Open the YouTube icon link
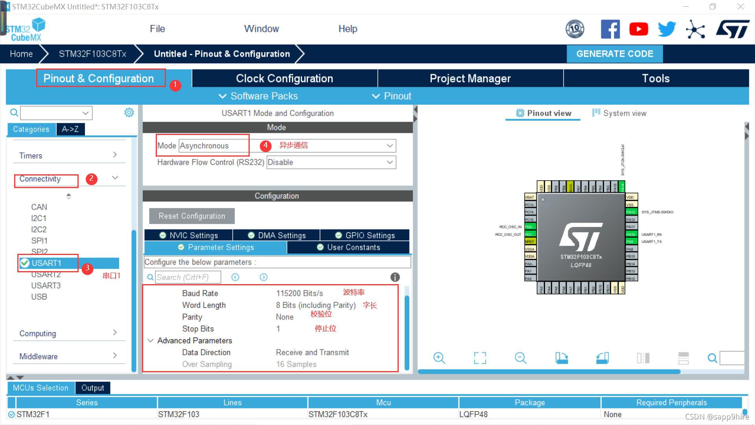This screenshot has height=425, width=755. [639, 29]
